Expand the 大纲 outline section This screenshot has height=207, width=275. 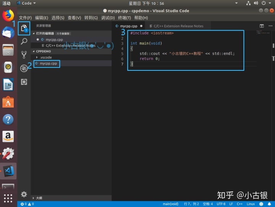[x=33, y=198]
